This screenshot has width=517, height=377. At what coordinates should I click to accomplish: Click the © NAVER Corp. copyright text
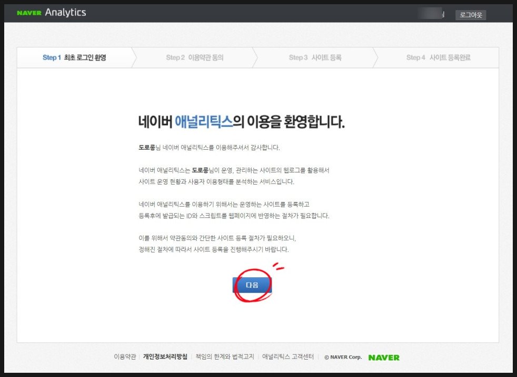pyautogui.click(x=343, y=357)
